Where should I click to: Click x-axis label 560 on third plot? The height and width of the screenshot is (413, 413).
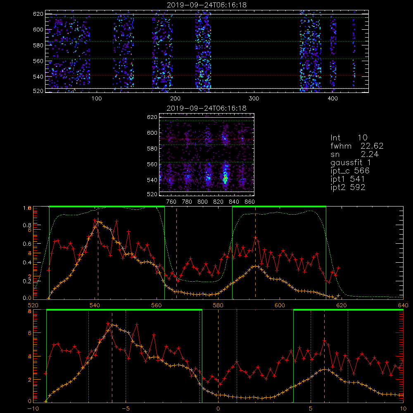pyautogui.click(x=157, y=306)
